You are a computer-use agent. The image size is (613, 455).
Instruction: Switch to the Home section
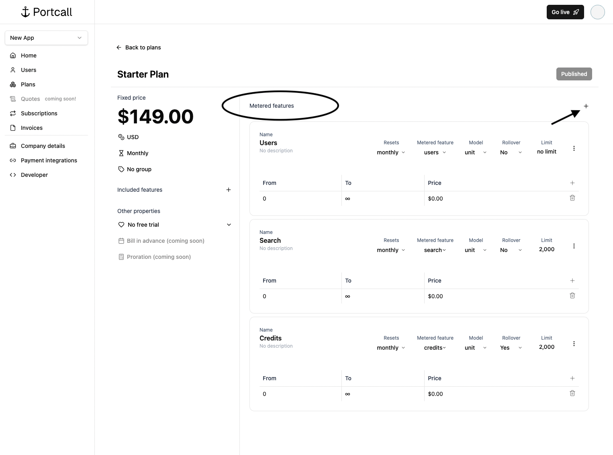(x=29, y=55)
